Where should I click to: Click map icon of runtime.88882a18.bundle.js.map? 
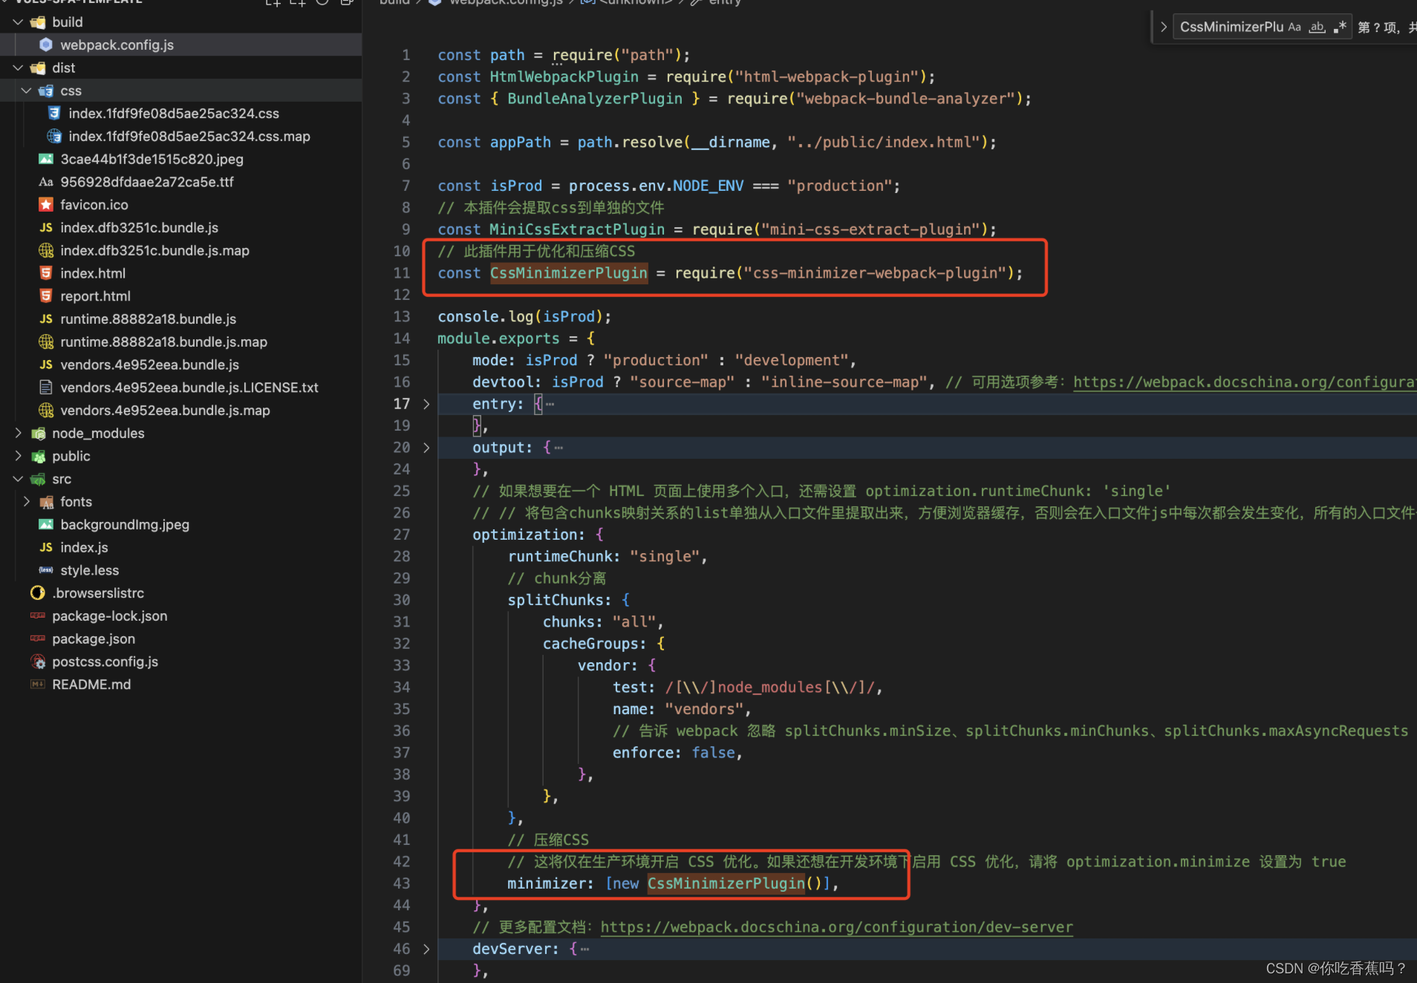pos(46,342)
